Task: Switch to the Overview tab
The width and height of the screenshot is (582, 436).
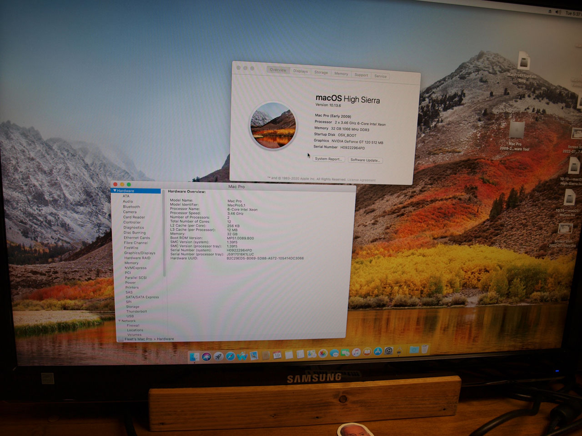Action: (x=278, y=70)
